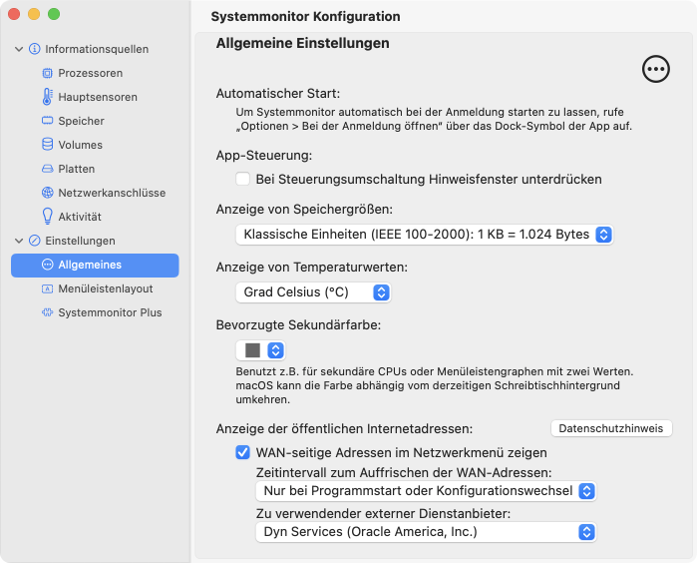Click the yellow minimize window button
Screen dimensions: 697x563
pyautogui.click(x=34, y=14)
